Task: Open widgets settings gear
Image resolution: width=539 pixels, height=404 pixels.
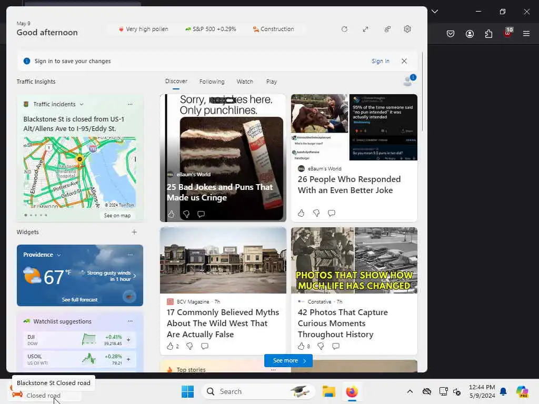Action: point(407,29)
